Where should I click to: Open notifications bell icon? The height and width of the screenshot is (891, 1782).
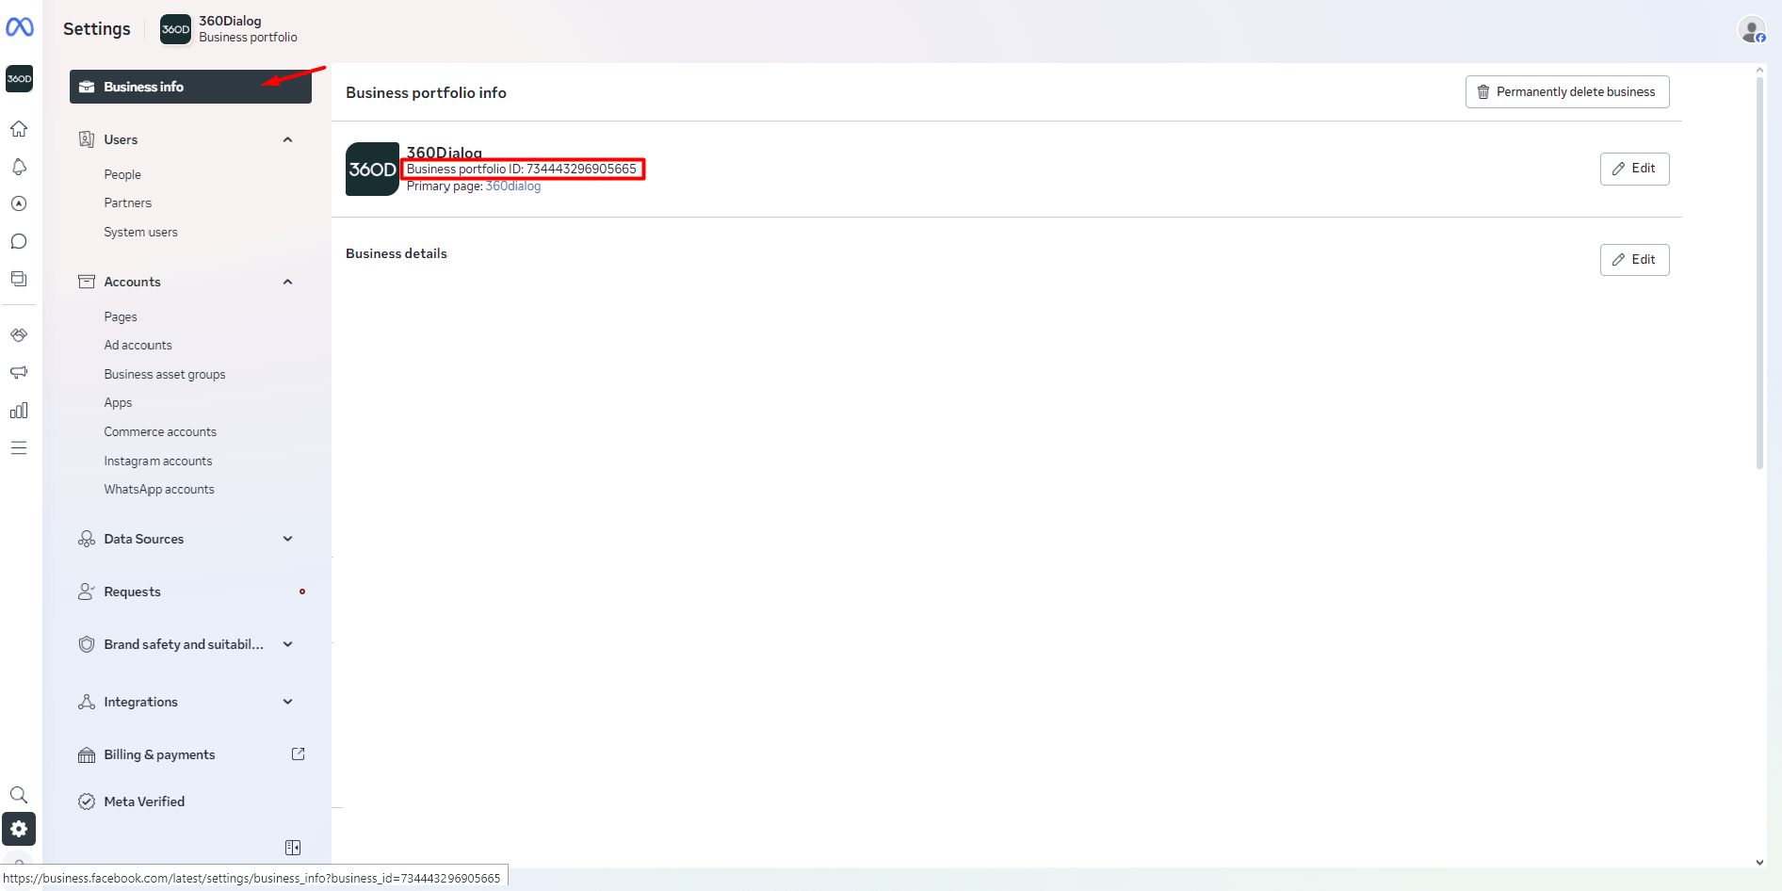(x=19, y=167)
